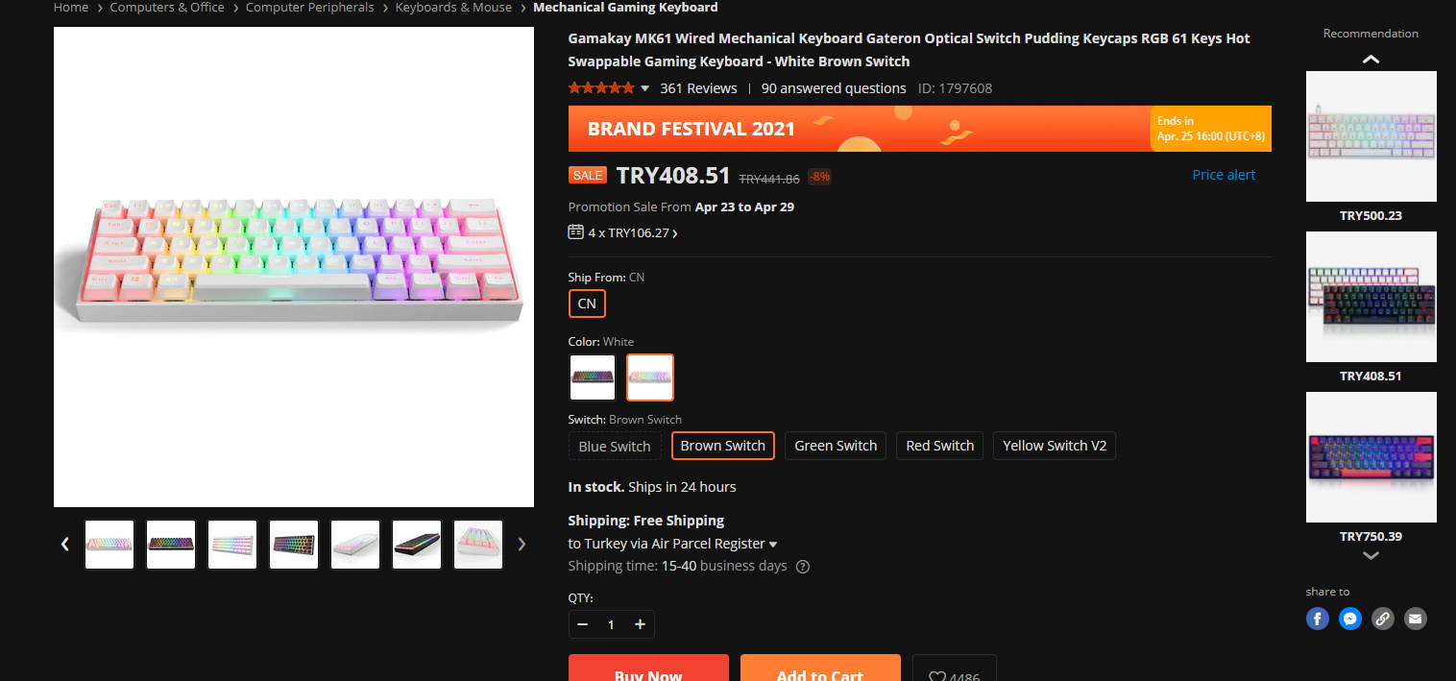The height and width of the screenshot is (681, 1456).
Task: Select third gallery thumbnail
Action: click(232, 545)
